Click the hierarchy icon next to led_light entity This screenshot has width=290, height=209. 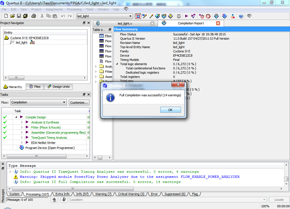pyautogui.click(x=32, y=42)
